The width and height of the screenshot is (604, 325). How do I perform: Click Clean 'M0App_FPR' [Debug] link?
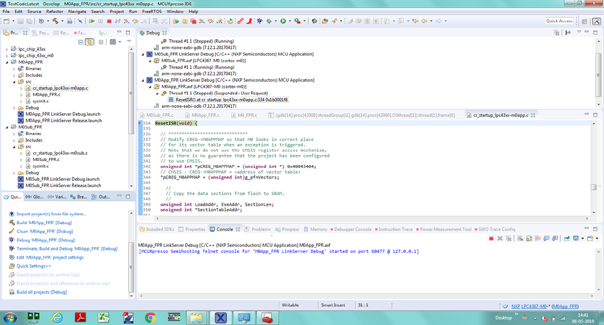pyautogui.click(x=45, y=231)
